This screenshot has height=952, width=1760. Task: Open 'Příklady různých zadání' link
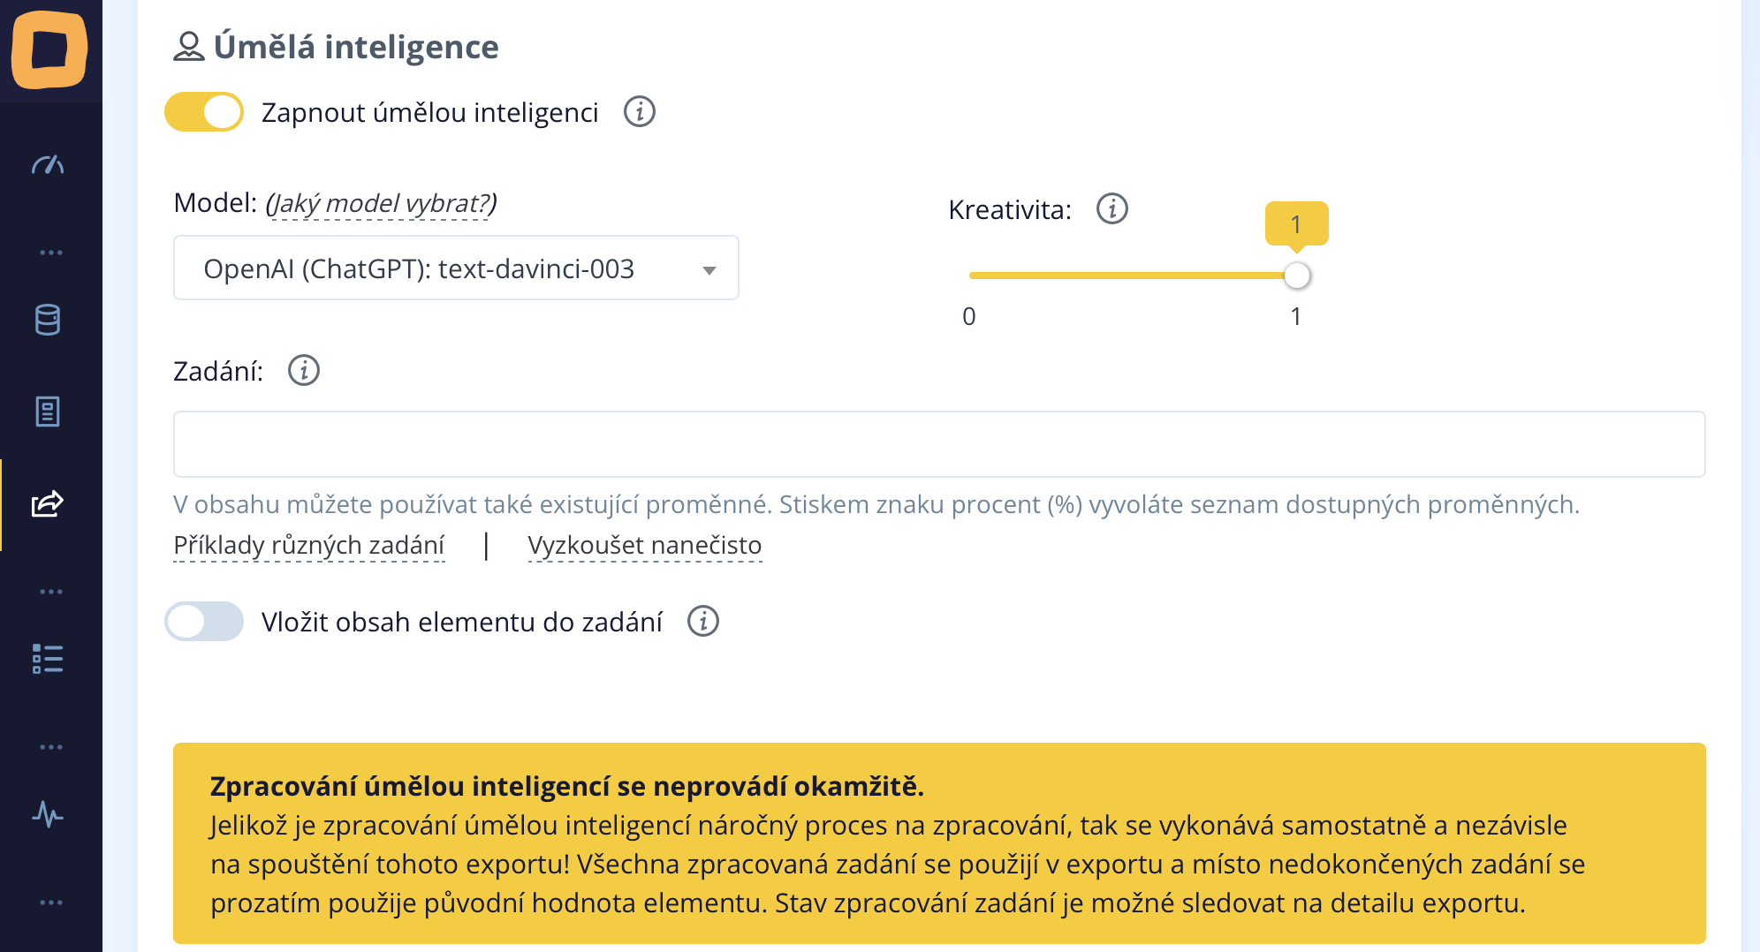309,545
